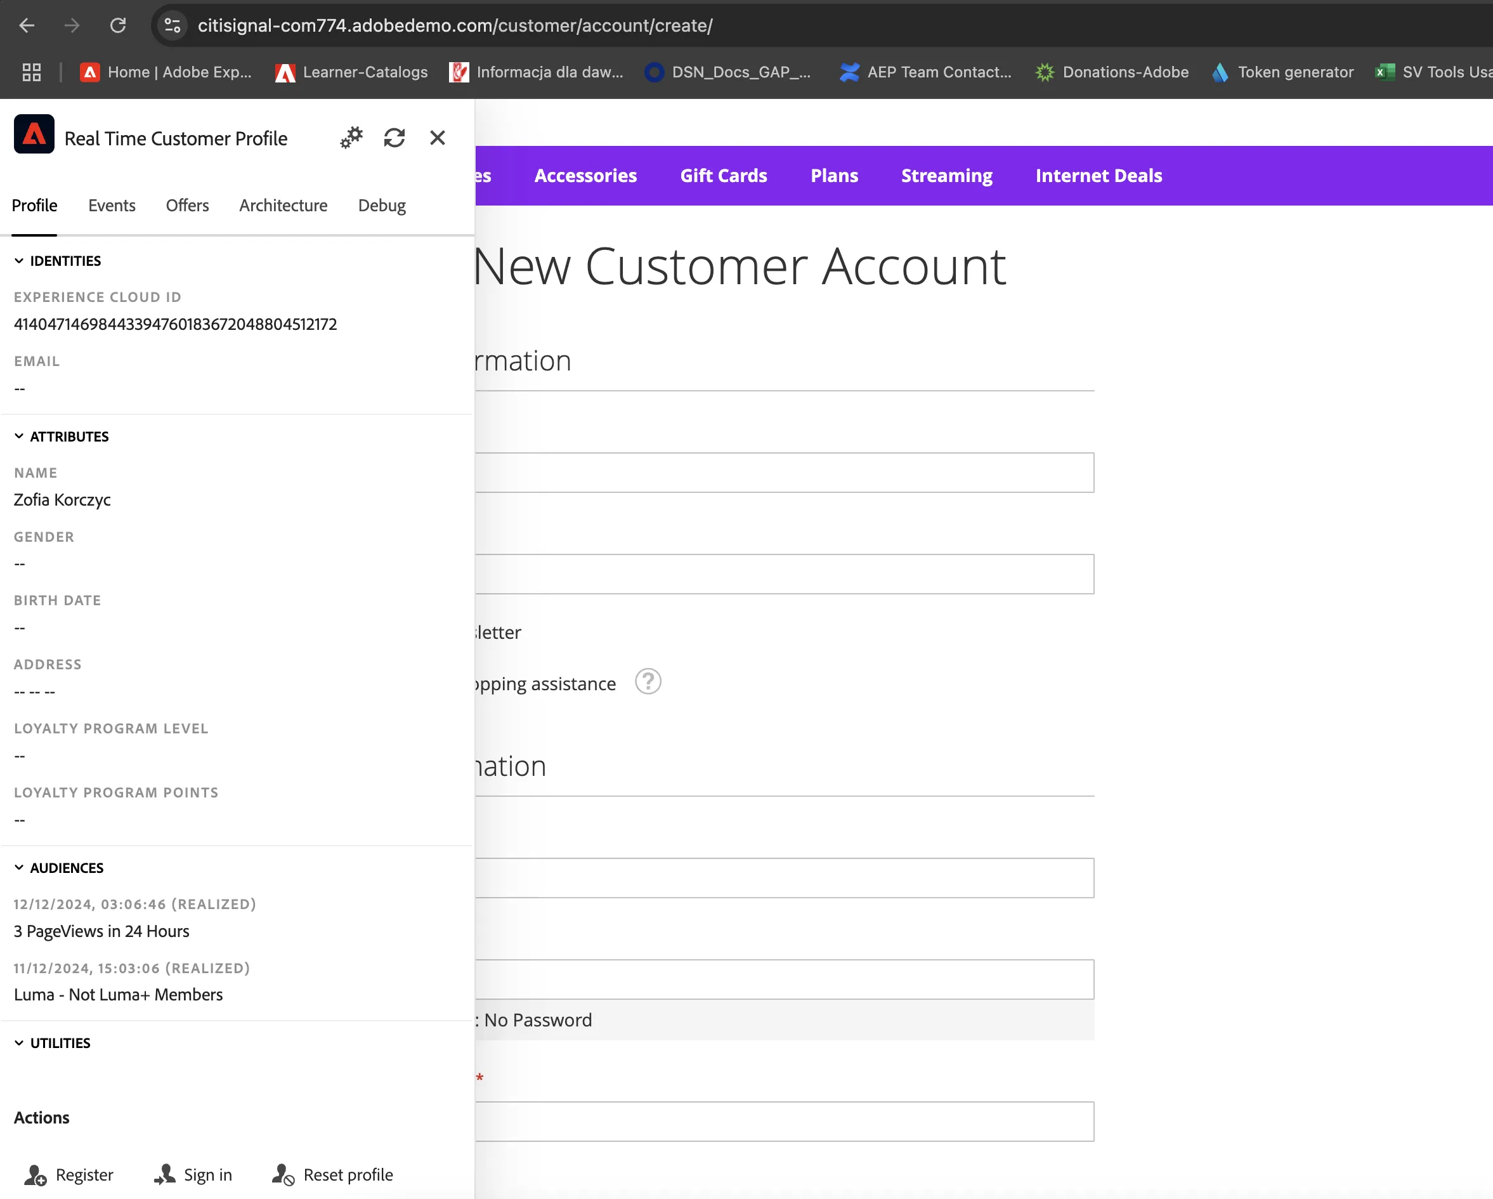Click the browser address bar URL
This screenshot has height=1199, width=1493.
pos(455,25)
